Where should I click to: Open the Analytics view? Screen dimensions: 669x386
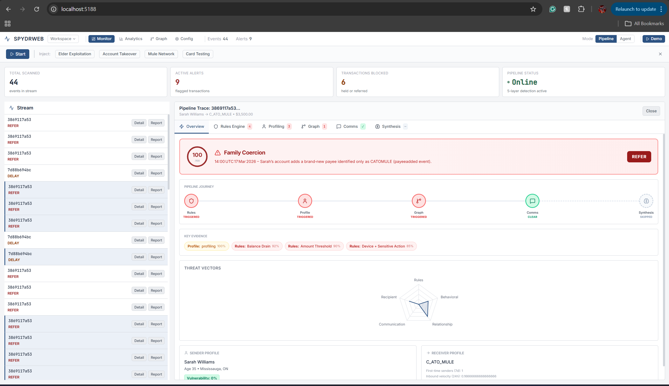[x=131, y=39]
